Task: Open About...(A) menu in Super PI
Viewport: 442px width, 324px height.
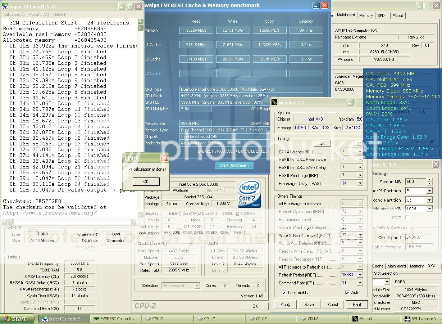Action: point(39,14)
